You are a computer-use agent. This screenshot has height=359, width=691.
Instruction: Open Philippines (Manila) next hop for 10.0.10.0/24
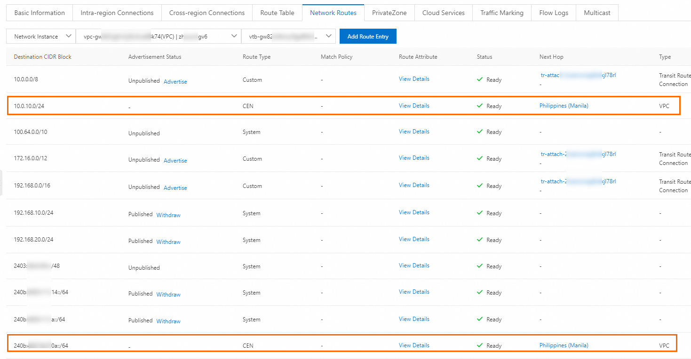pos(564,106)
